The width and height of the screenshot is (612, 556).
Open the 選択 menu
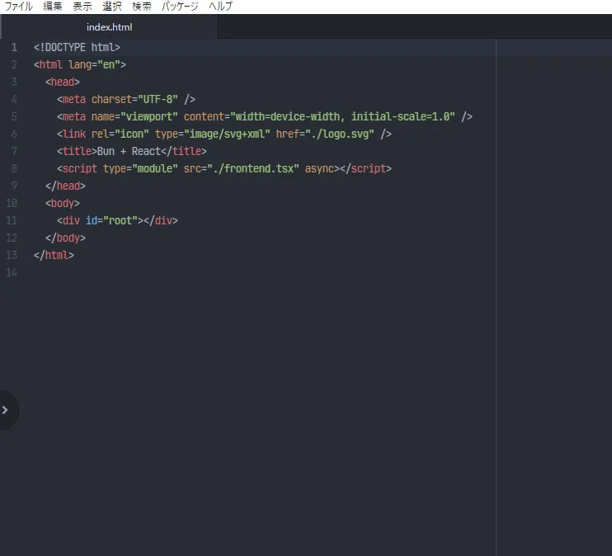point(112,7)
